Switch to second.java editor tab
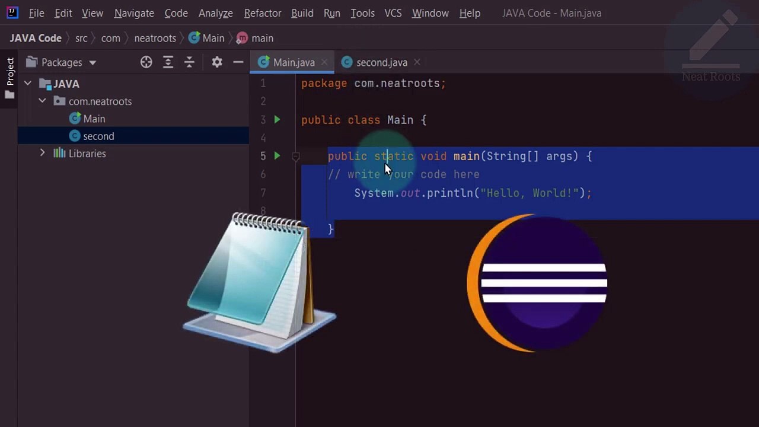 382,62
